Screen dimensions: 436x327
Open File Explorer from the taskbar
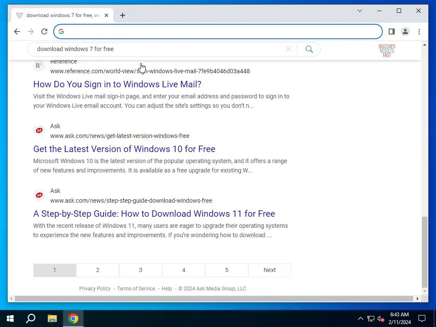(x=52, y=318)
